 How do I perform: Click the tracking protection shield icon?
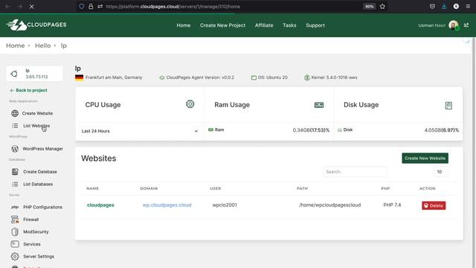[x=81, y=7]
